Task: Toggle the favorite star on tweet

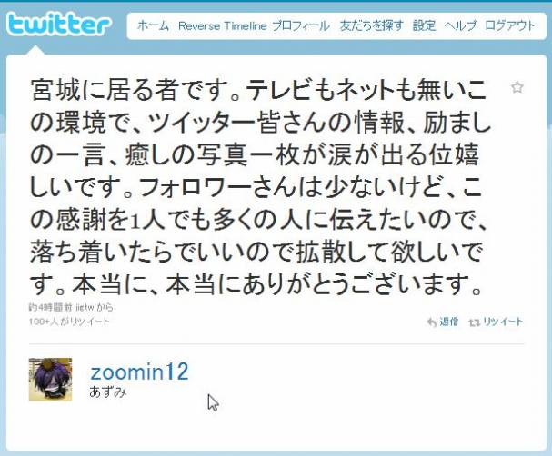Action: click(517, 87)
